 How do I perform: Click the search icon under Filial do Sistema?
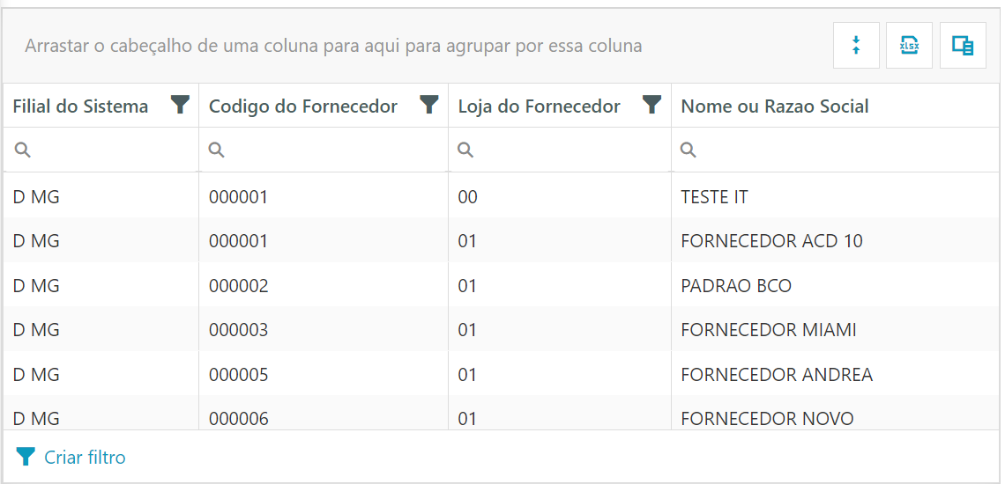tap(23, 150)
